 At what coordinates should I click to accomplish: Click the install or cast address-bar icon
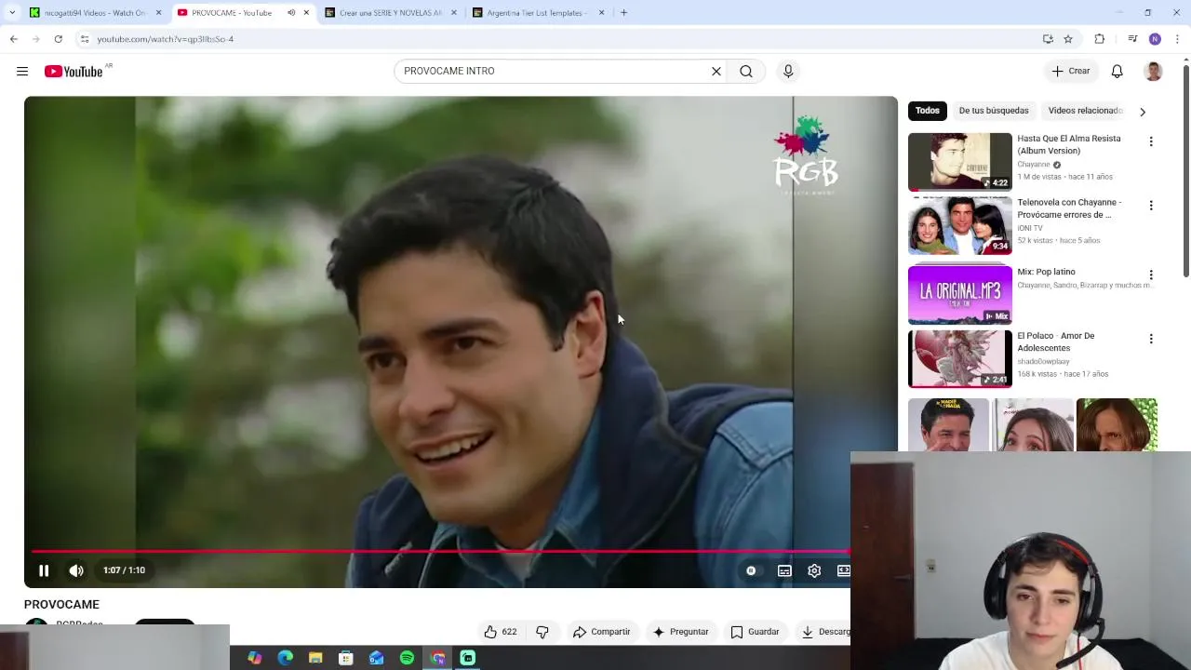1048,39
